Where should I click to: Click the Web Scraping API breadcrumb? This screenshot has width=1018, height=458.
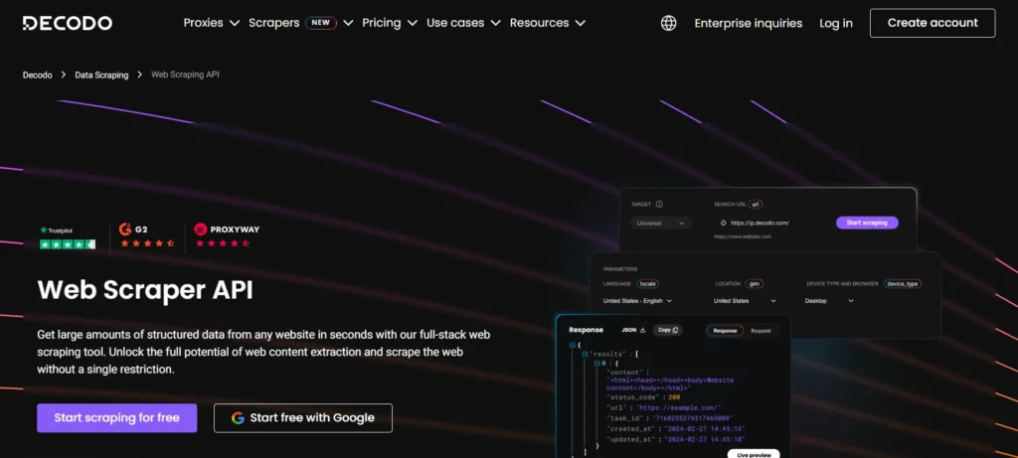tap(185, 75)
